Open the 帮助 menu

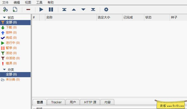pos(51,2)
